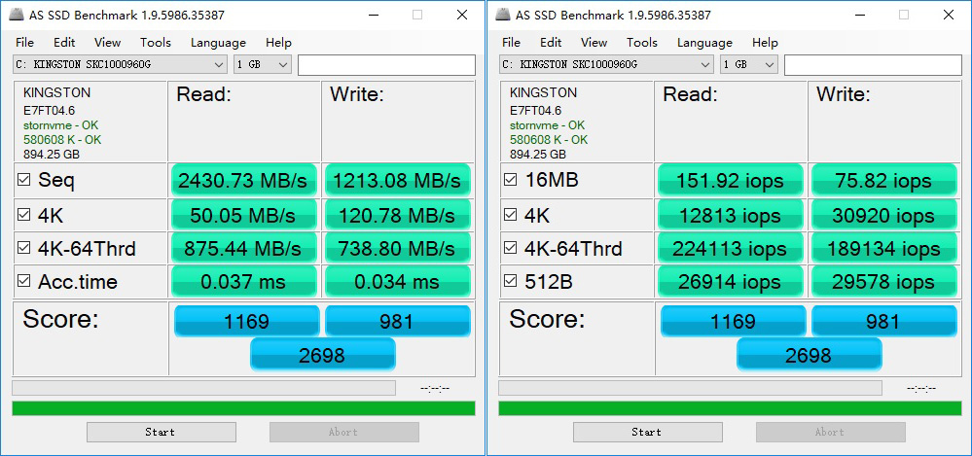Click the gray progress bar, left window
The image size is (972, 456).
pyautogui.click(x=204, y=388)
